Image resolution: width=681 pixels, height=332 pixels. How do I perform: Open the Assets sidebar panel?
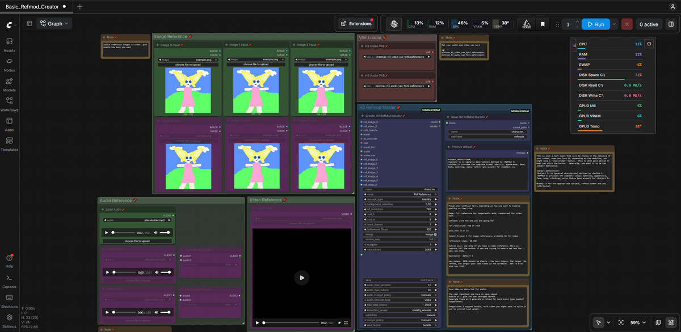coord(10,45)
